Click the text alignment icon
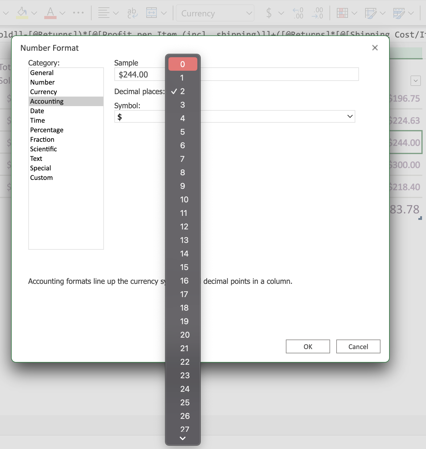The width and height of the screenshot is (426, 449). pyautogui.click(x=104, y=13)
